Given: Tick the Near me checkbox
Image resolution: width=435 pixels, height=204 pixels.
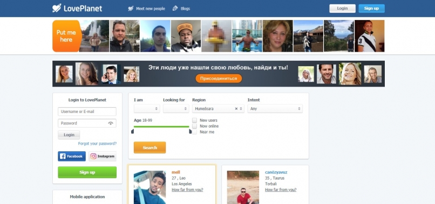Looking at the screenshot, I should (194, 132).
